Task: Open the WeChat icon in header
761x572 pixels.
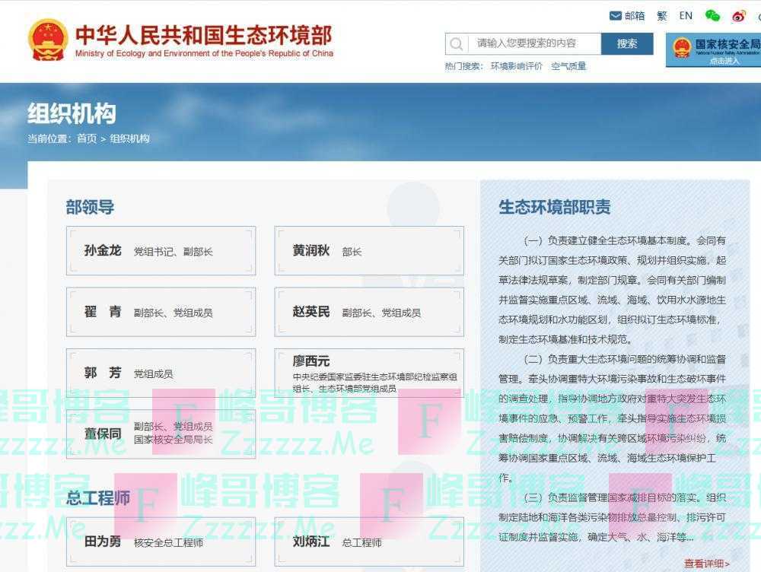Action: 712,15
